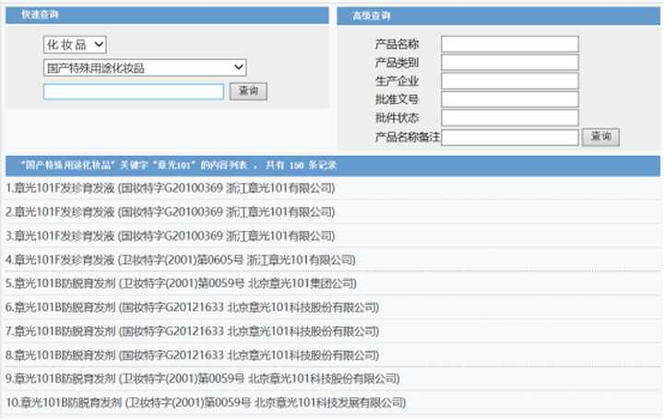Open result 4 卫妆特字(2001)第0605号

coord(181,260)
